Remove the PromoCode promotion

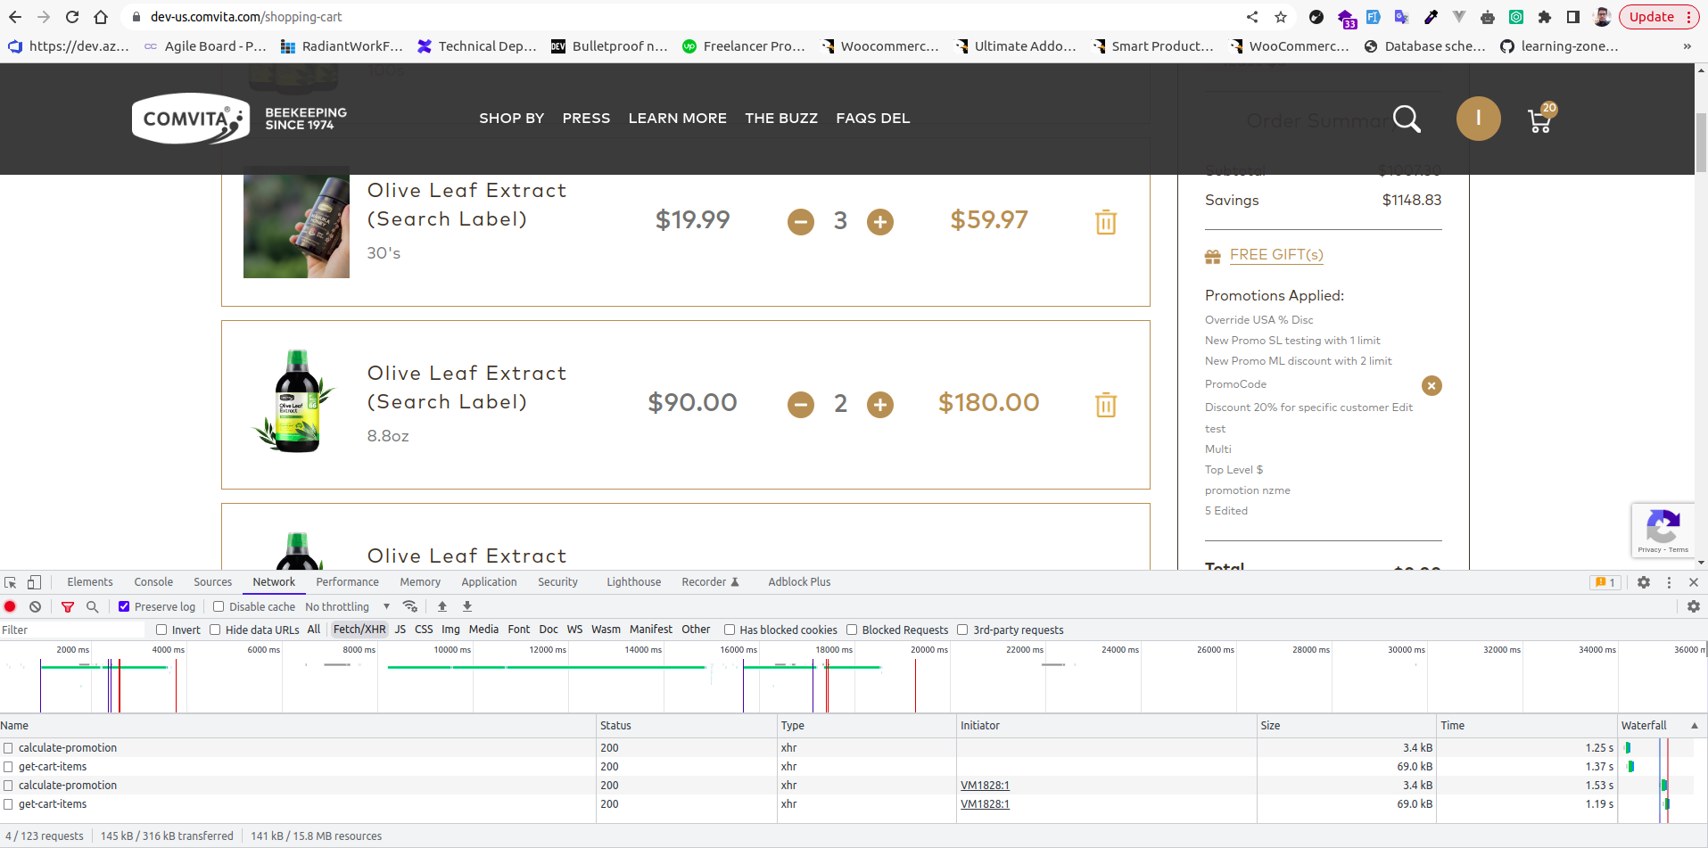(x=1432, y=385)
